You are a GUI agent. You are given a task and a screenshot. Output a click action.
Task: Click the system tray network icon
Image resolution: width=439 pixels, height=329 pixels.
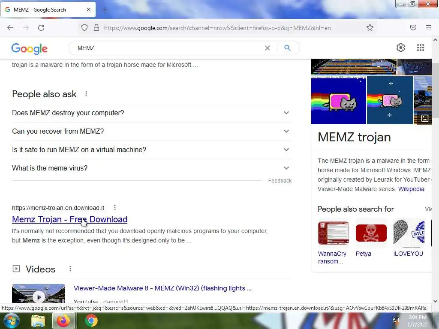point(396,321)
